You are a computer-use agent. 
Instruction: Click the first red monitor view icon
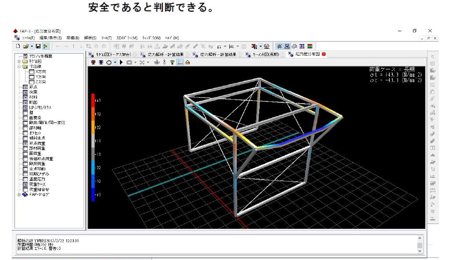point(93,62)
